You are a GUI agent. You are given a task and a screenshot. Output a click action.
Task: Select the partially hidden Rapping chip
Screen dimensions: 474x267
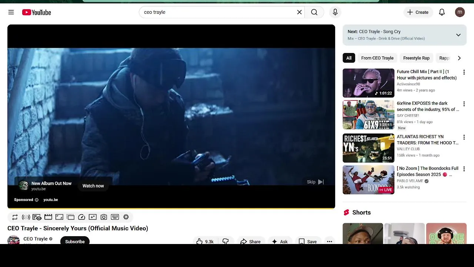444,58
